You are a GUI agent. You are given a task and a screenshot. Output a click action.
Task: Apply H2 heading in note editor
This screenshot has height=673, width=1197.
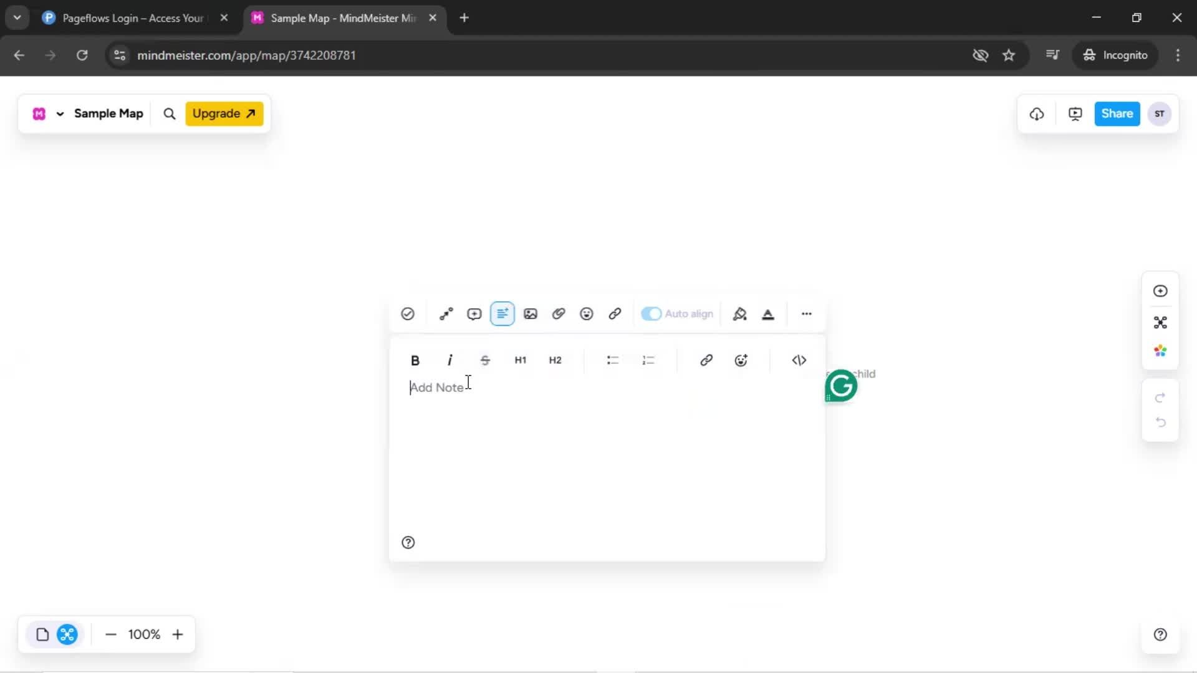point(555,360)
